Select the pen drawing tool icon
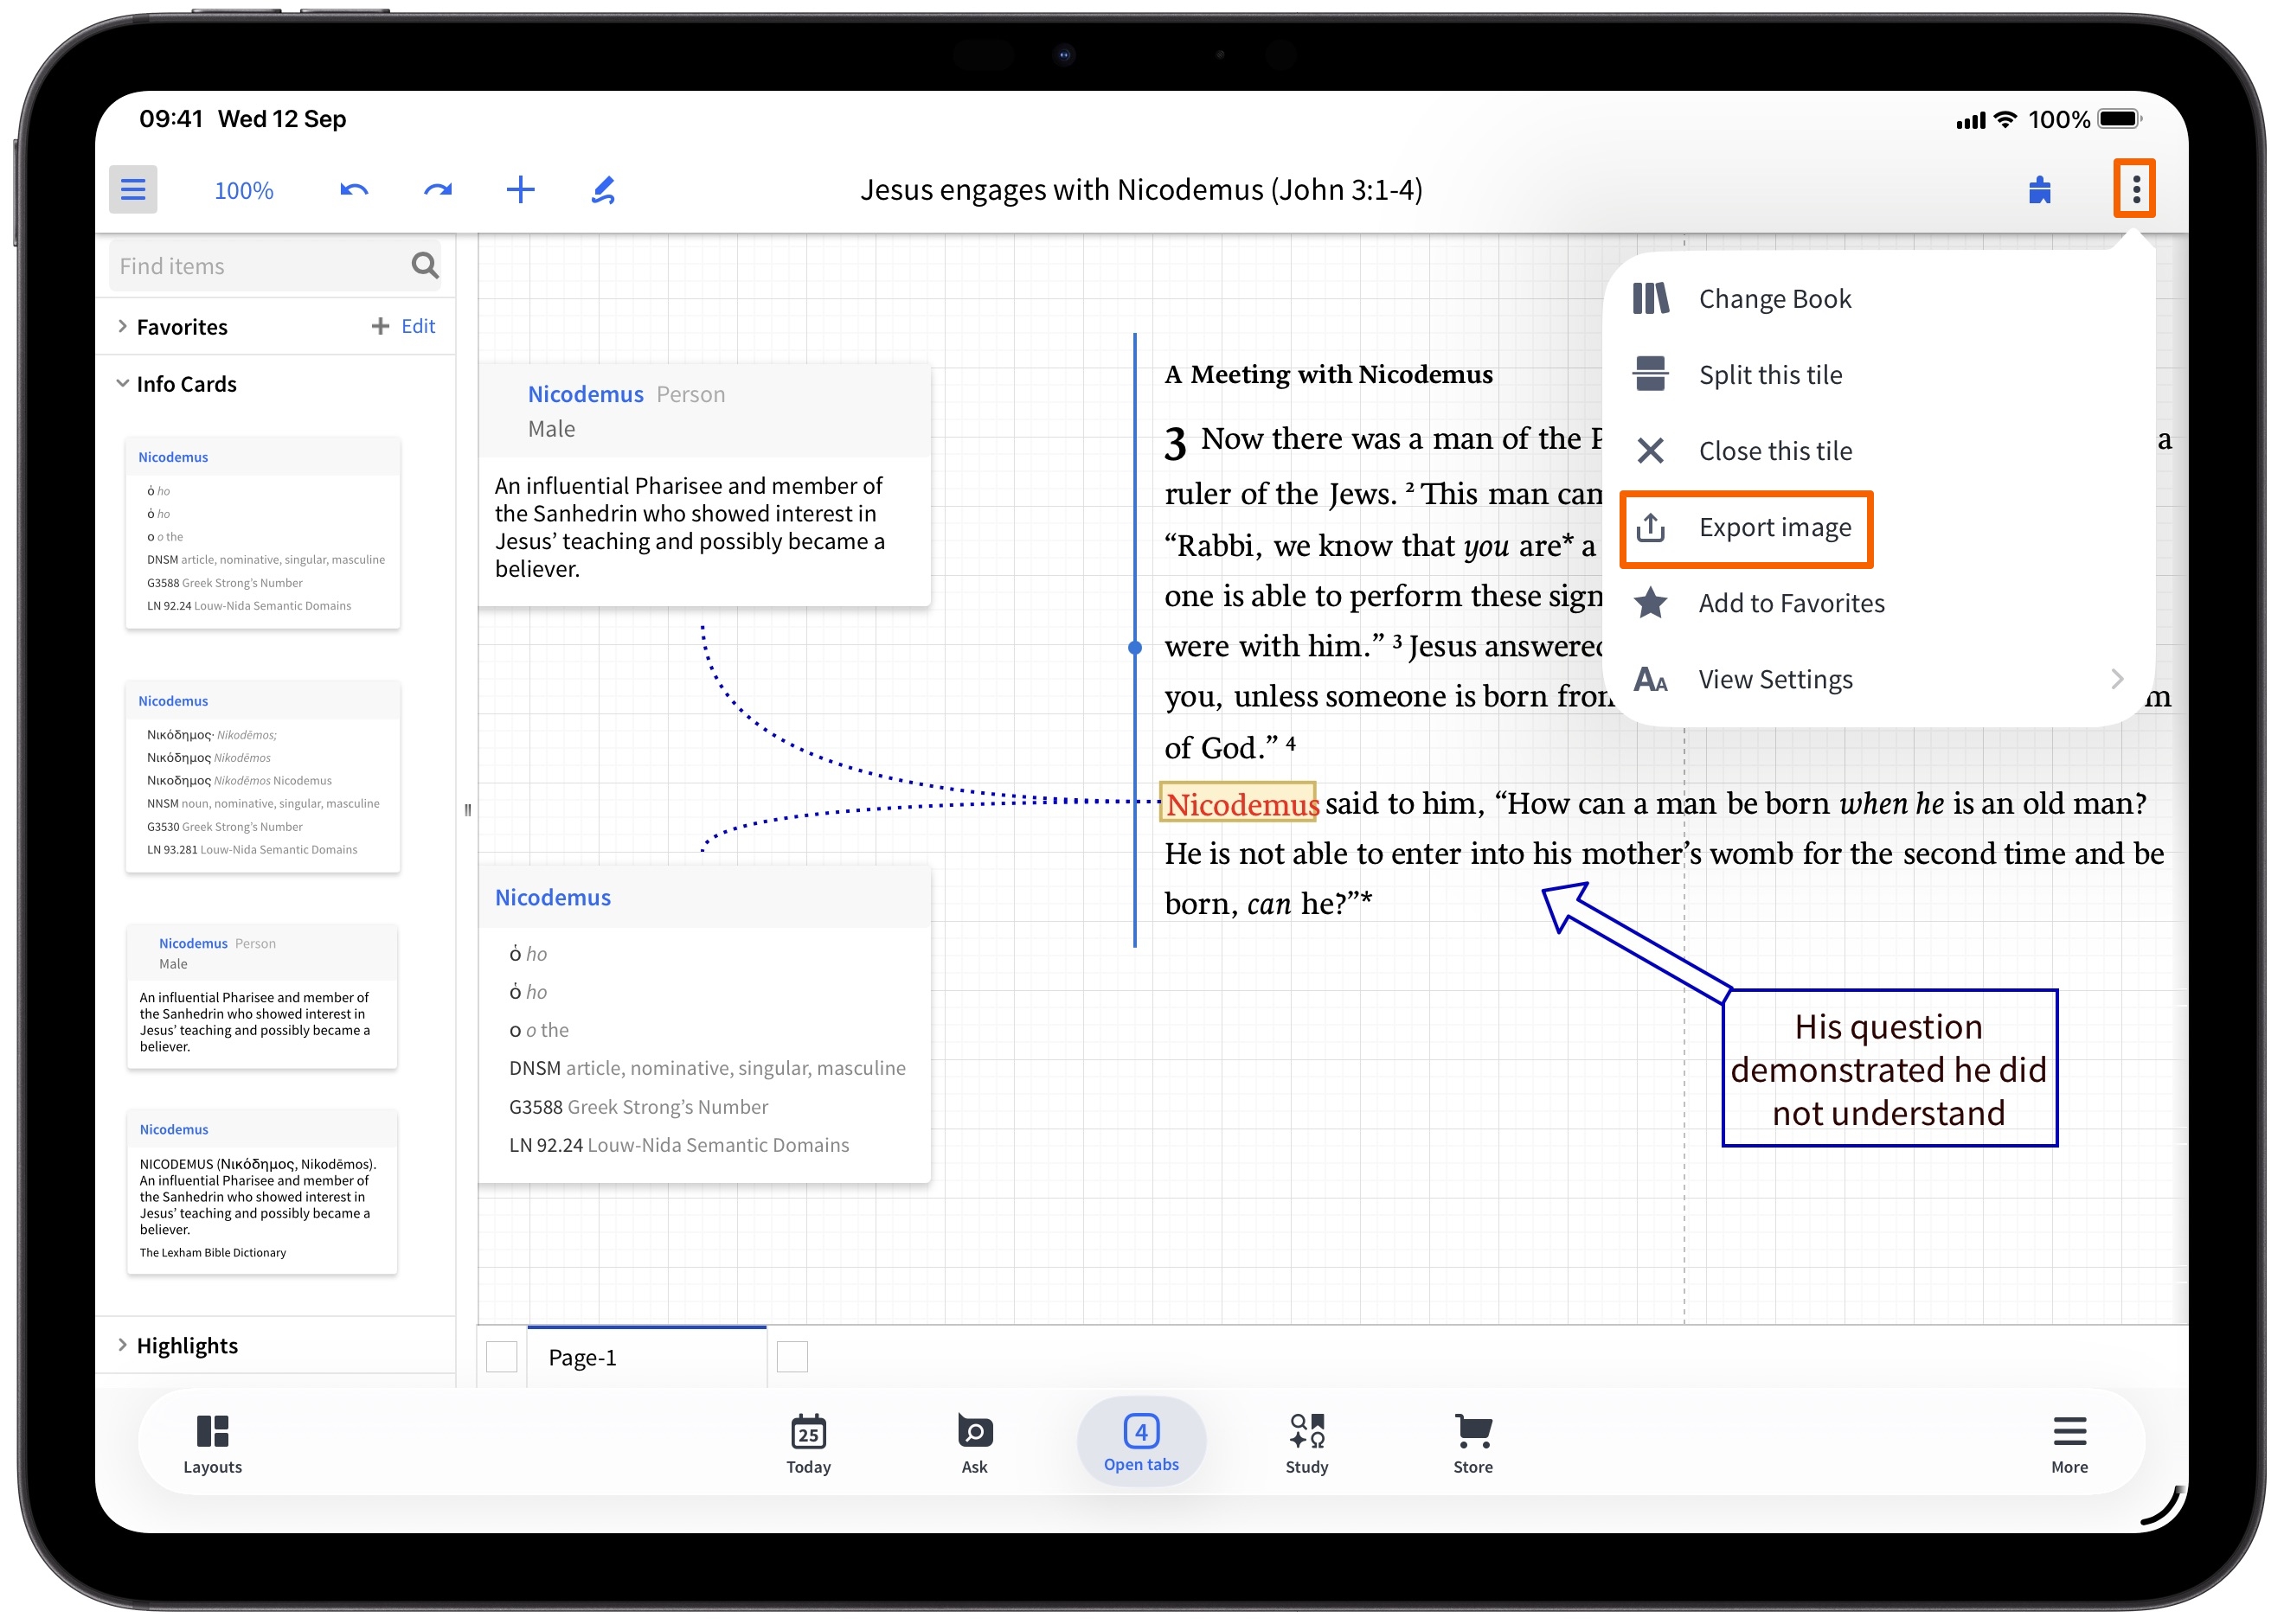 tap(602, 189)
